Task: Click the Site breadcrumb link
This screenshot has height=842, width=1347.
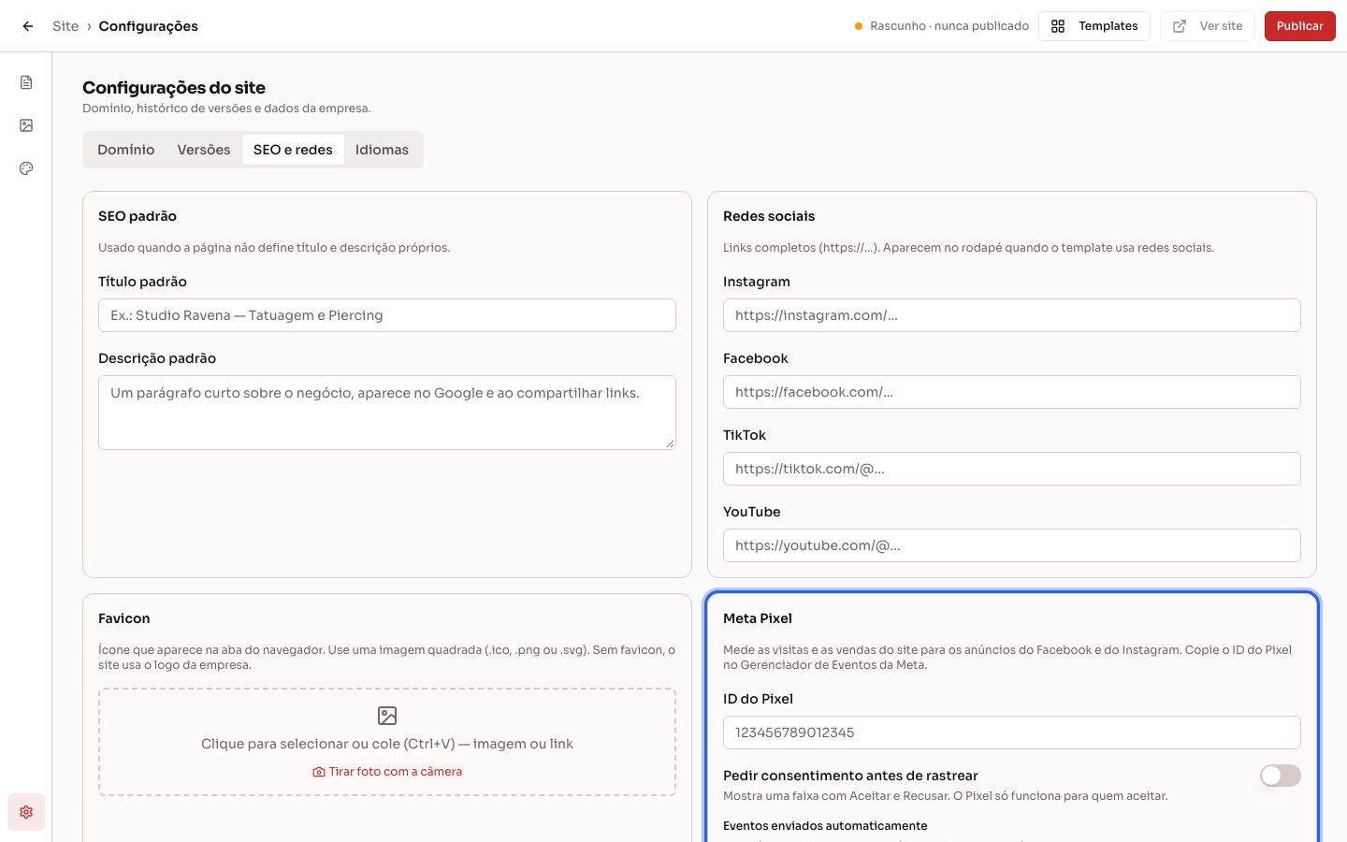Action: [x=65, y=26]
